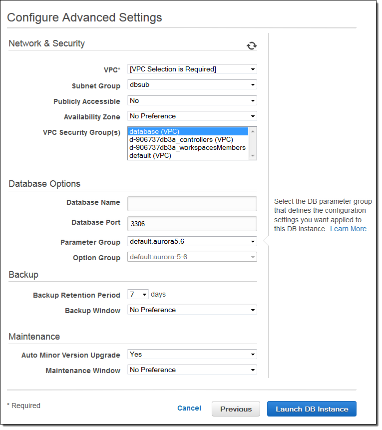Open the VPC selection dropdown
382x430 pixels.
click(x=192, y=69)
